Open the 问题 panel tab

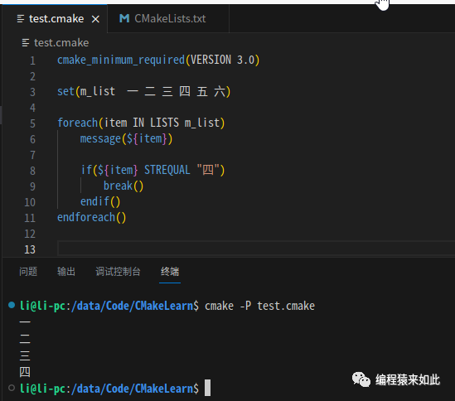point(28,272)
